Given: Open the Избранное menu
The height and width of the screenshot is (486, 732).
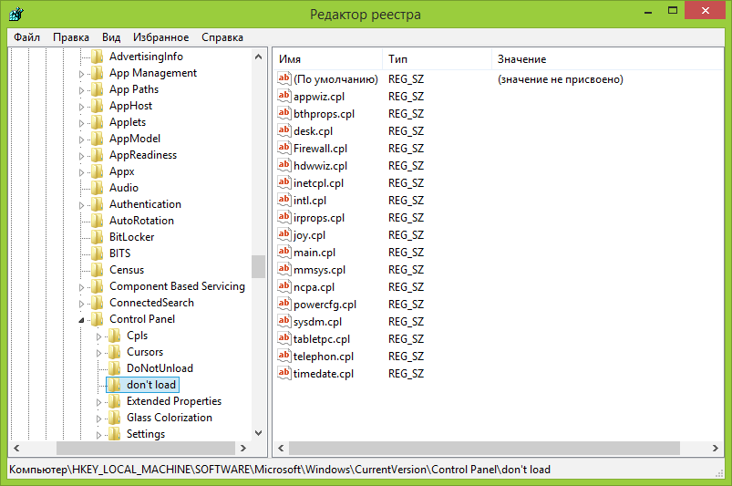Looking at the screenshot, I should [160, 37].
